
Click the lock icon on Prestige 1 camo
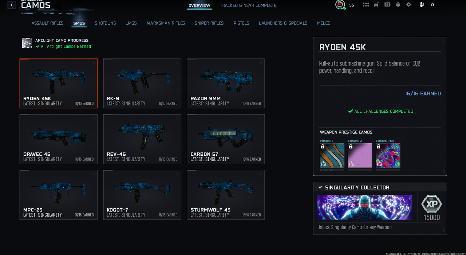click(x=323, y=147)
